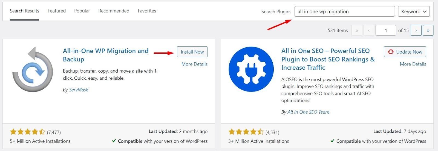Click 5+ Million Active Installations text
Viewport: 438px width, 151px height.
click(x=40, y=141)
